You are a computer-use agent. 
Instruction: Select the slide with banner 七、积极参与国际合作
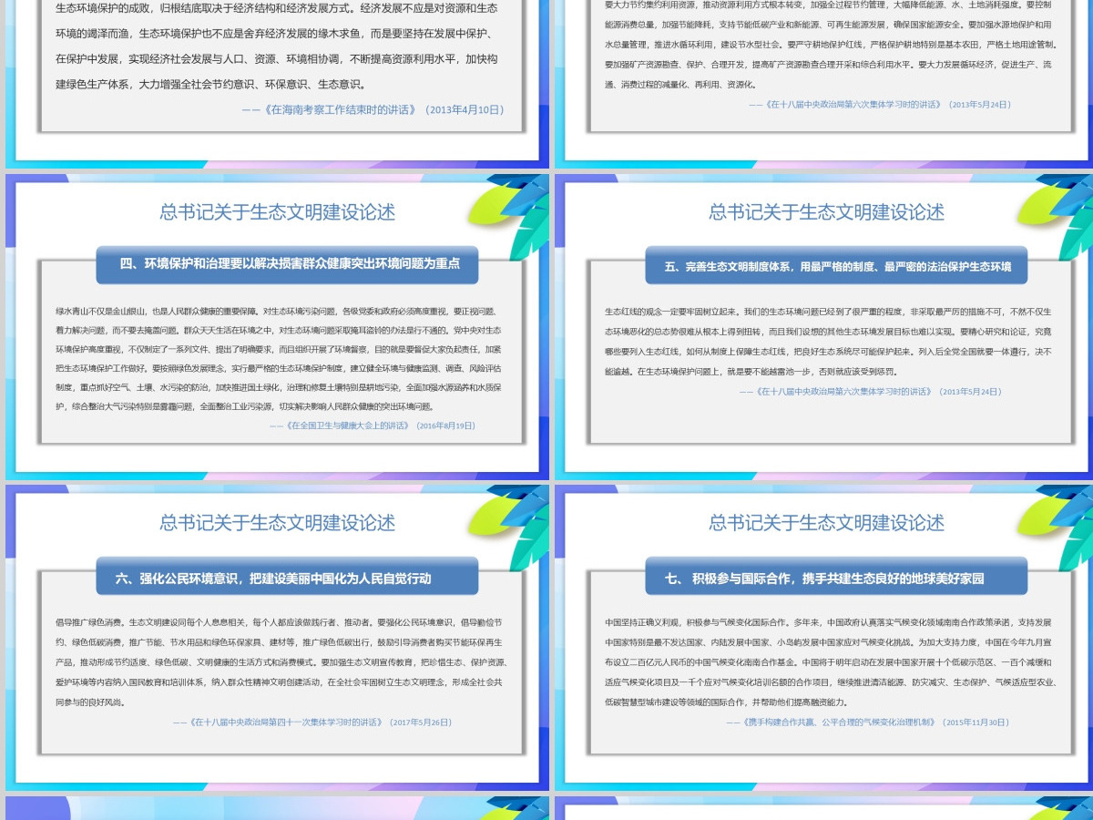(x=823, y=638)
